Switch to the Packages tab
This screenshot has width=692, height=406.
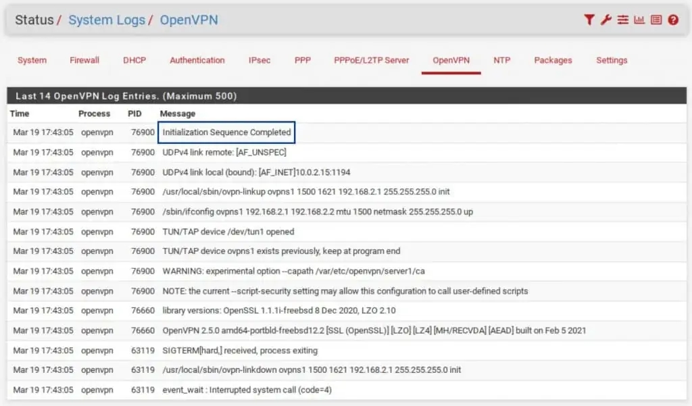point(553,60)
